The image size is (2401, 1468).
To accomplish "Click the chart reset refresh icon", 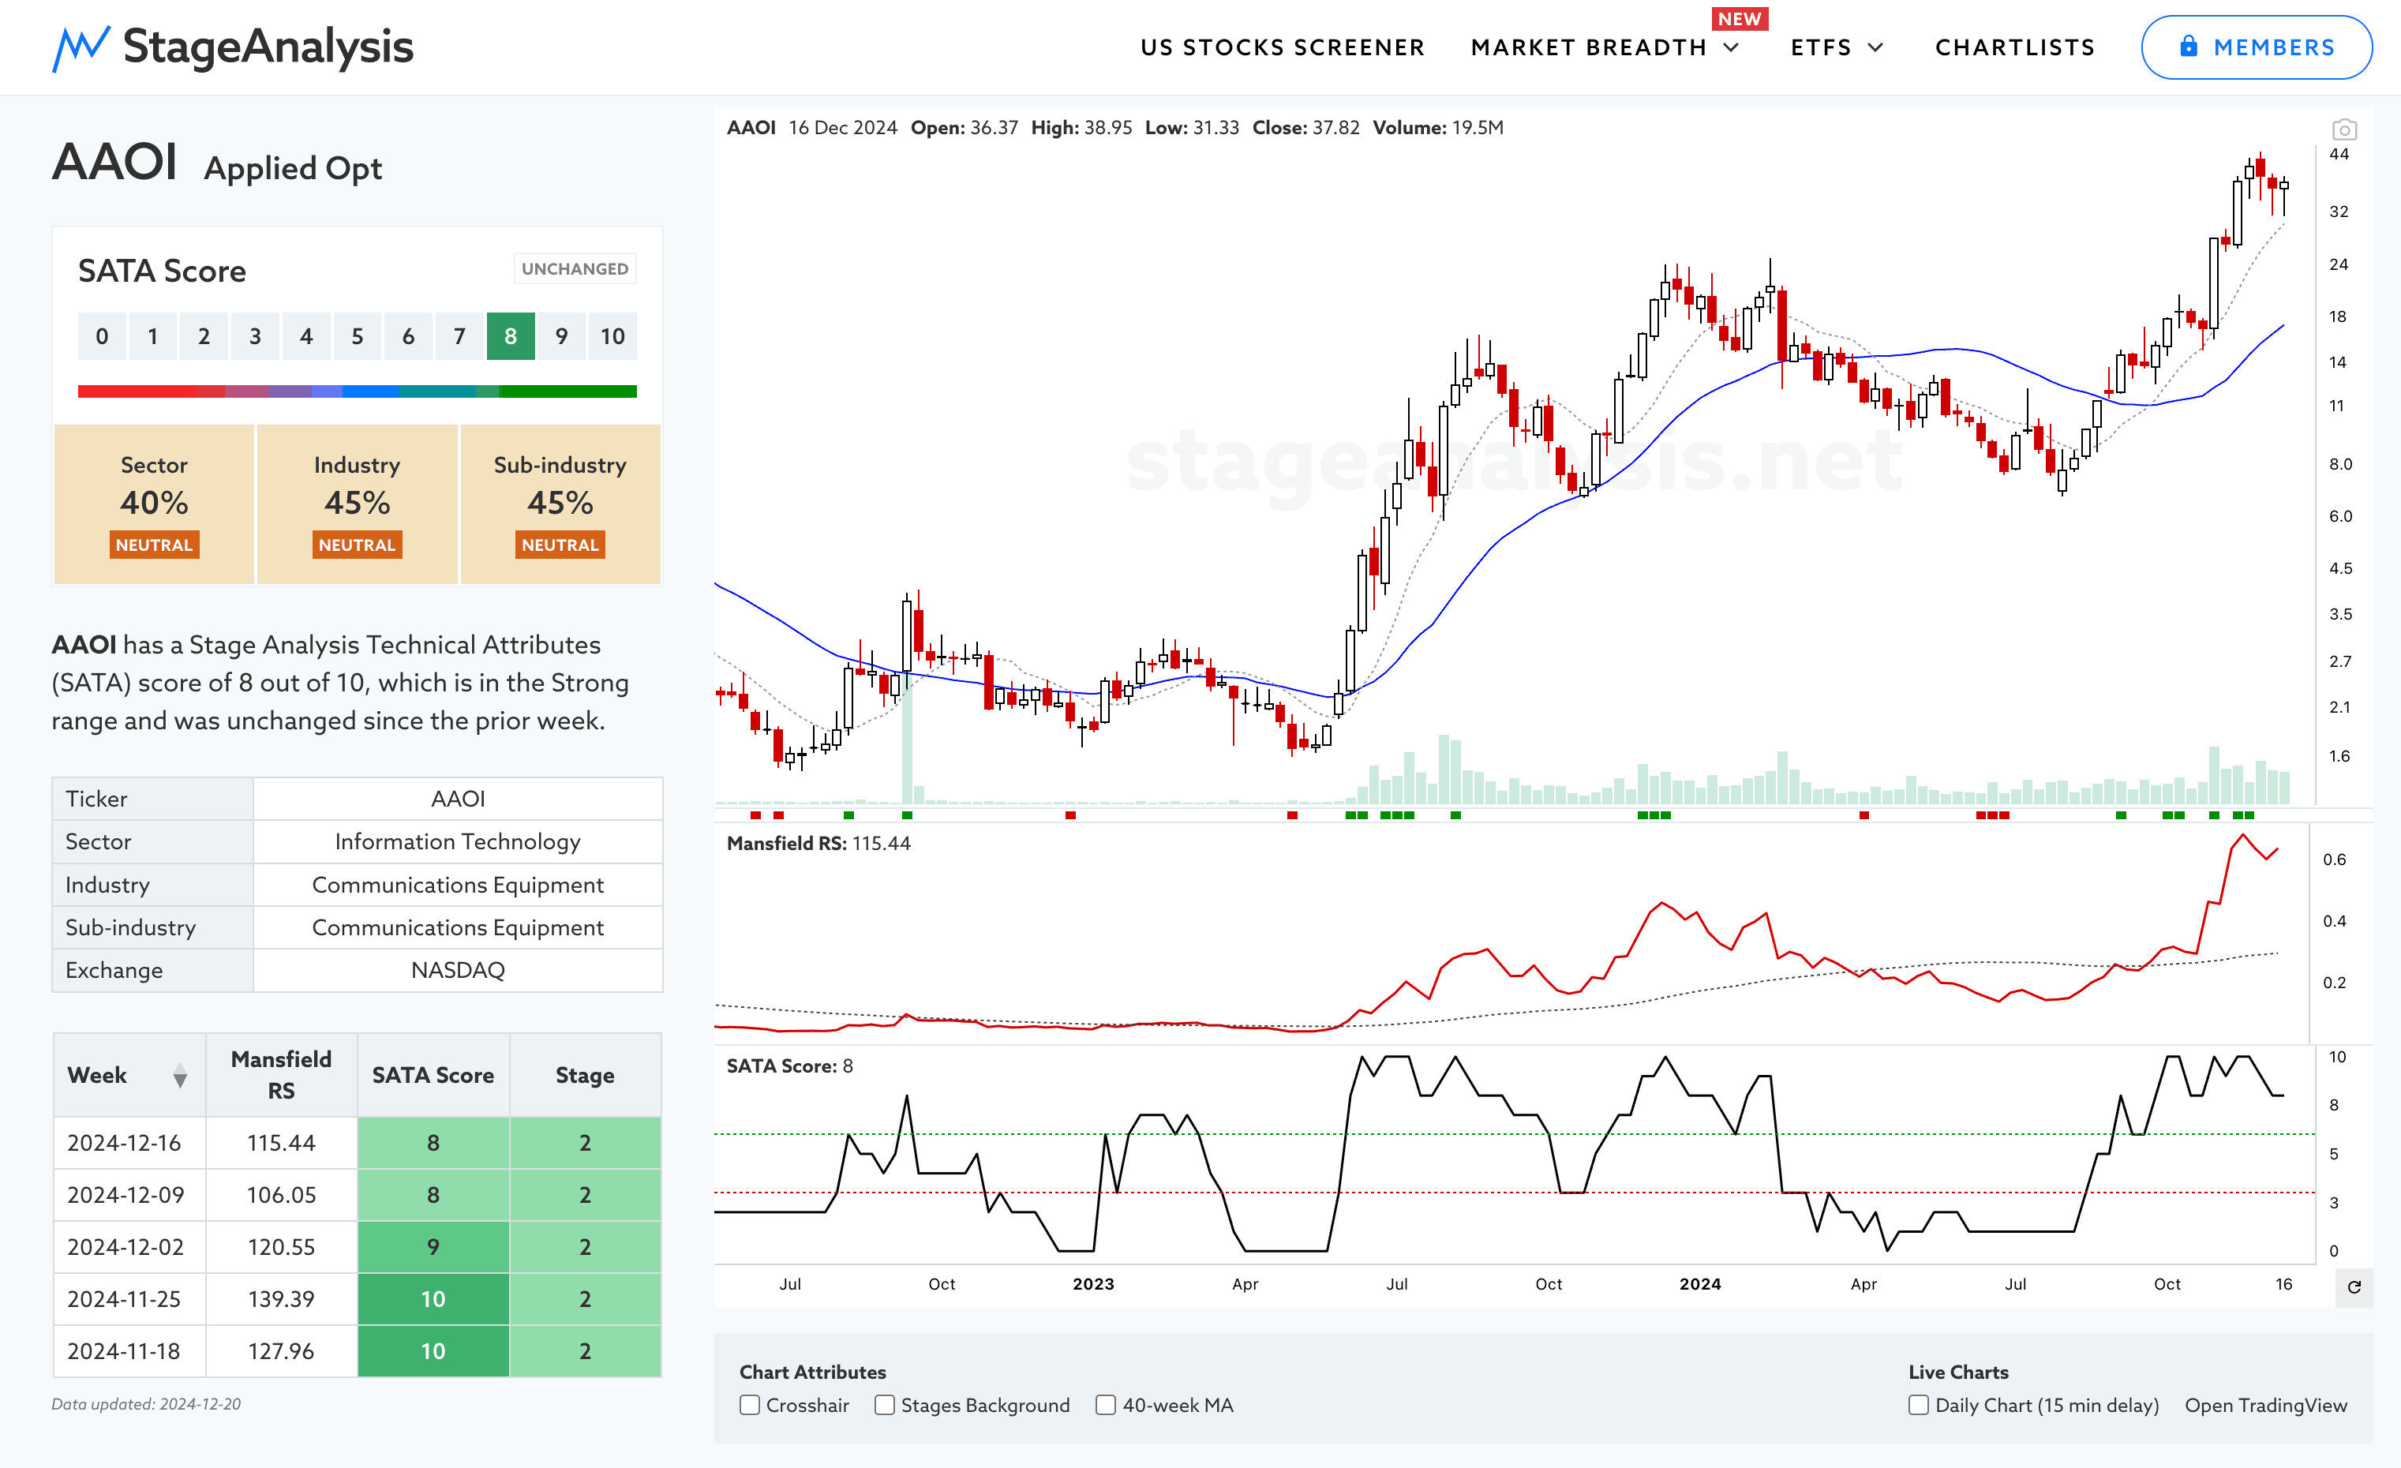I will (x=2354, y=1286).
